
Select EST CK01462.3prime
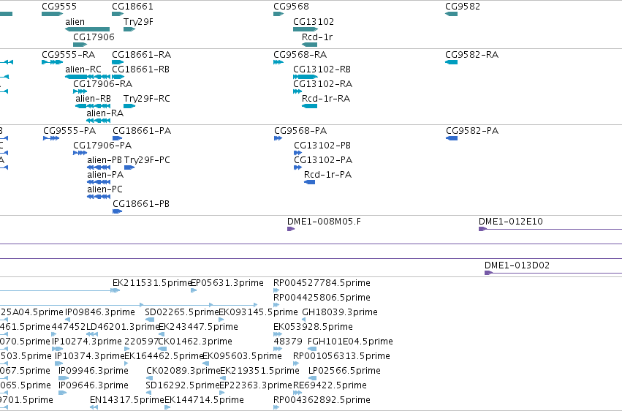click(x=162, y=349)
